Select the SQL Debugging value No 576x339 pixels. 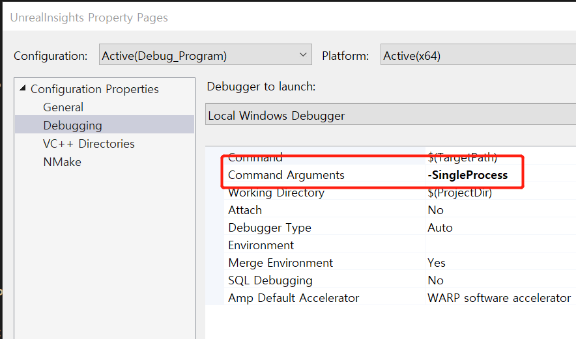pyautogui.click(x=435, y=280)
